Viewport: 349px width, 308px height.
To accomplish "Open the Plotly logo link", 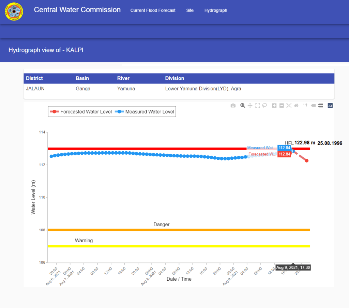I will pos(330,106).
